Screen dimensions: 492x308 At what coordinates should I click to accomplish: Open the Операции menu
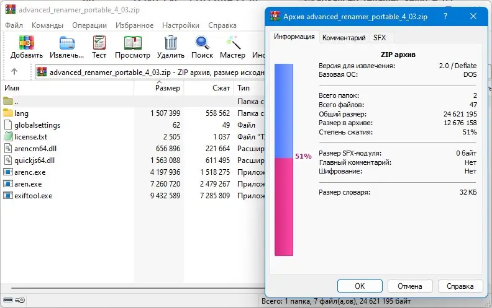(89, 25)
